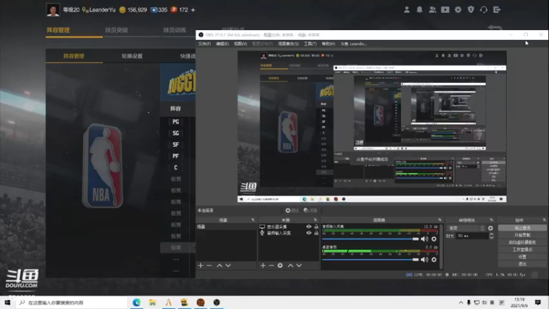Open OBS Help menu
The image size is (549, 309).
pos(329,44)
